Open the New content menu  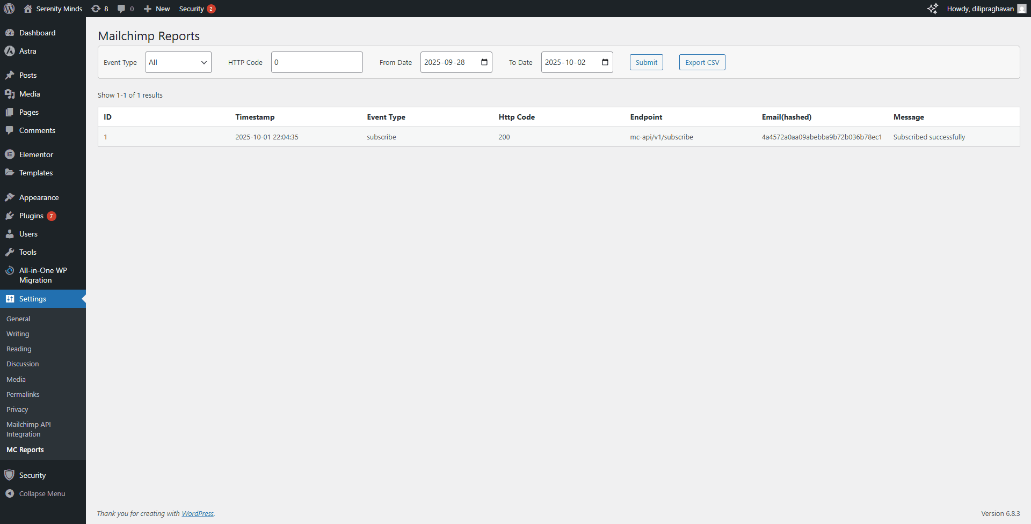click(x=157, y=9)
